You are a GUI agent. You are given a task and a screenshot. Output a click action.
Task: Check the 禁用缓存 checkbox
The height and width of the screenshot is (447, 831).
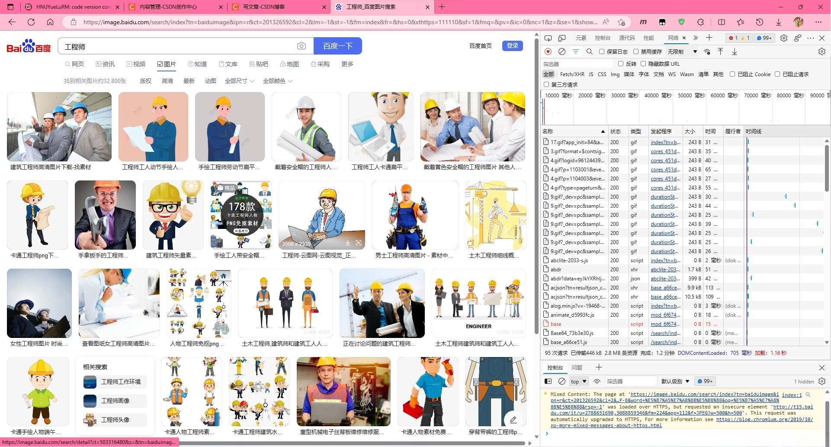pyautogui.click(x=636, y=51)
